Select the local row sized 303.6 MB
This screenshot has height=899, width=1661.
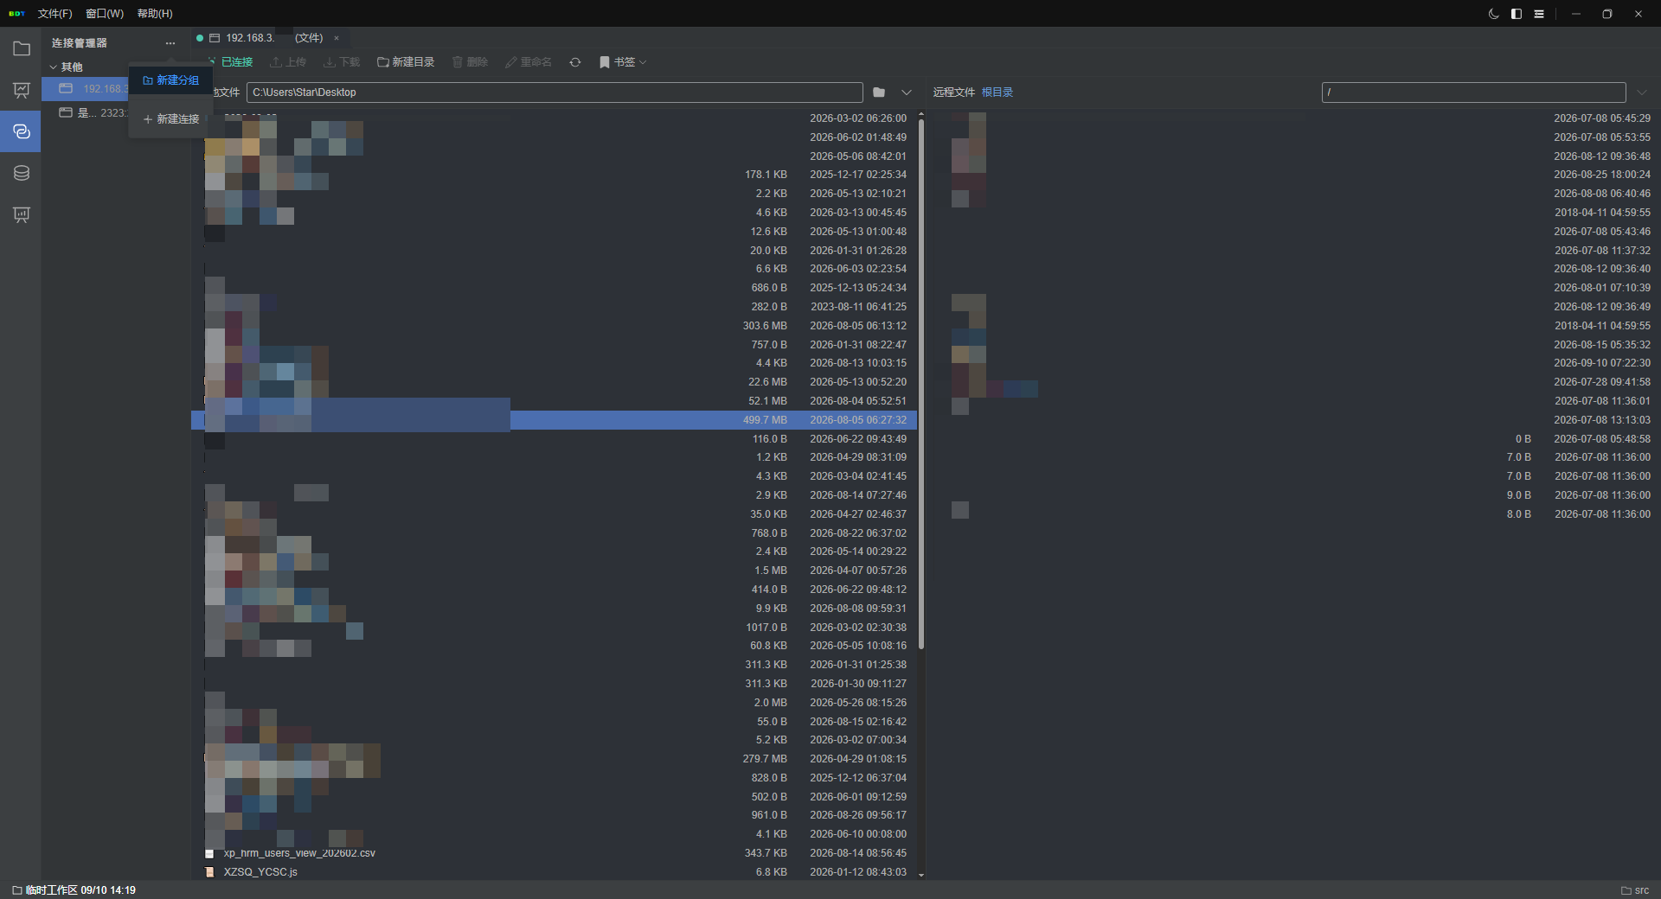(x=554, y=326)
